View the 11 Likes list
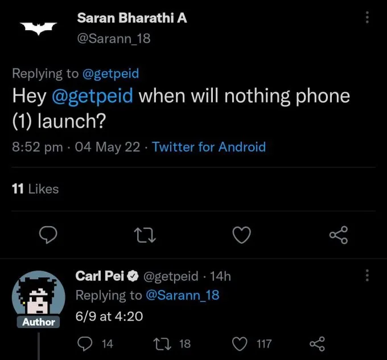The height and width of the screenshot is (360, 387). click(35, 189)
